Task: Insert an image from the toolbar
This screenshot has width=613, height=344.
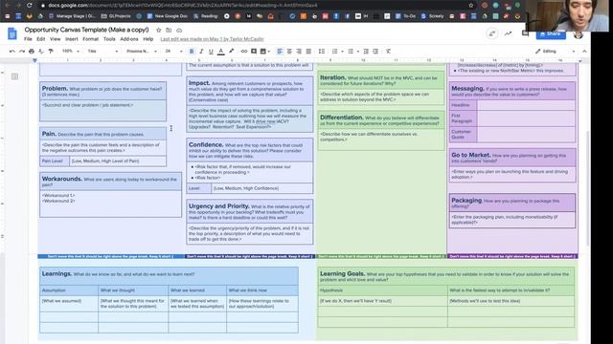Action: [x=263, y=51]
